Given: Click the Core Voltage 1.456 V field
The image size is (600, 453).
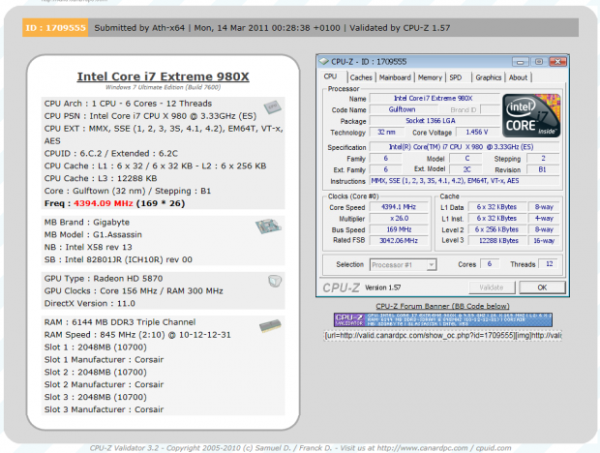Looking at the screenshot, I should (x=477, y=132).
